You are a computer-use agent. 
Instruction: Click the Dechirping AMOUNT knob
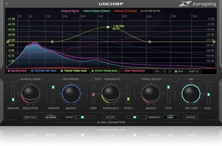(x=71, y=94)
